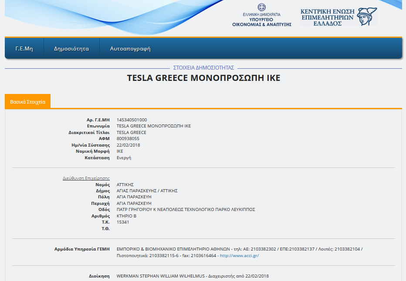This screenshot has height=281, width=406.
Task: Click the Greek Republic Ministry of Economy emblem
Action: (261, 15)
